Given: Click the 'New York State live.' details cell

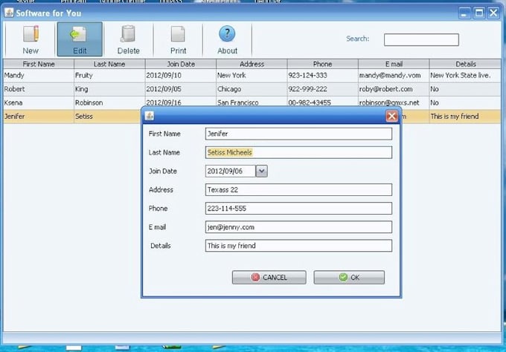Looking at the screenshot, I should [465, 75].
